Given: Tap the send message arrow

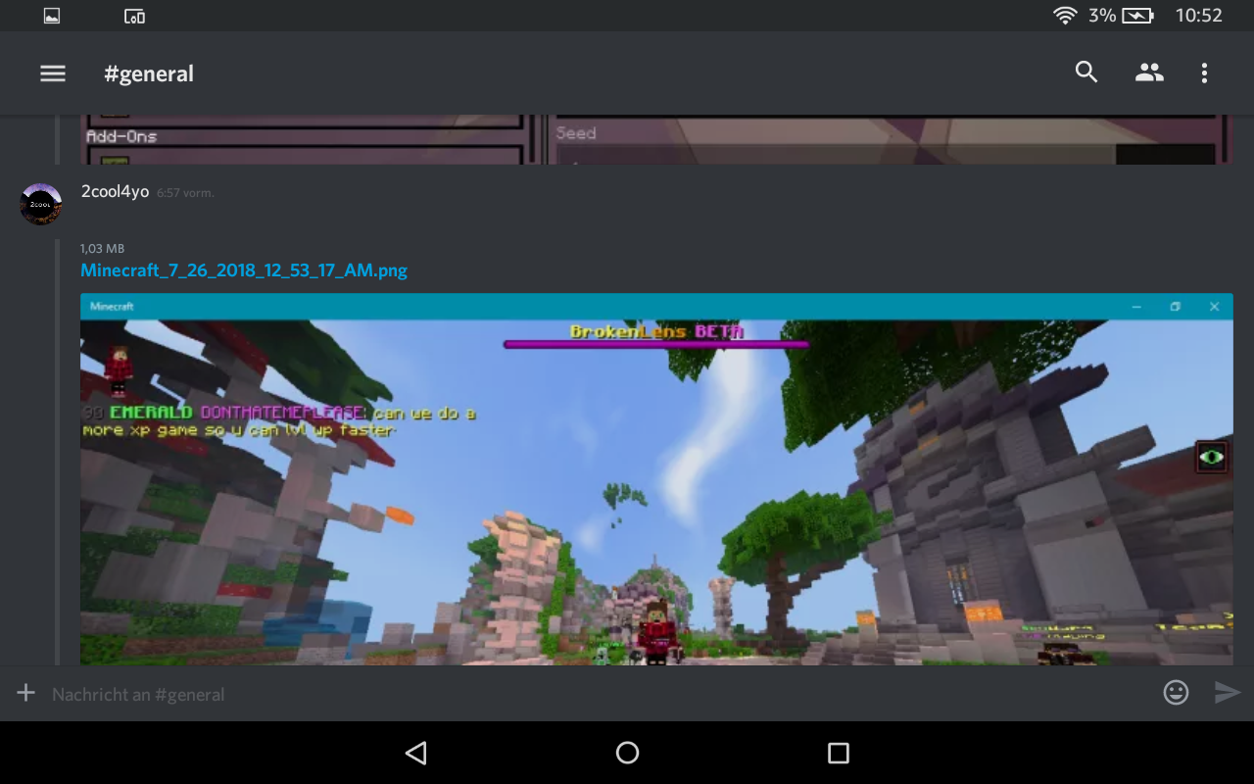Looking at the screenshot, I should pyautogui.click(x=1228, y=693).
